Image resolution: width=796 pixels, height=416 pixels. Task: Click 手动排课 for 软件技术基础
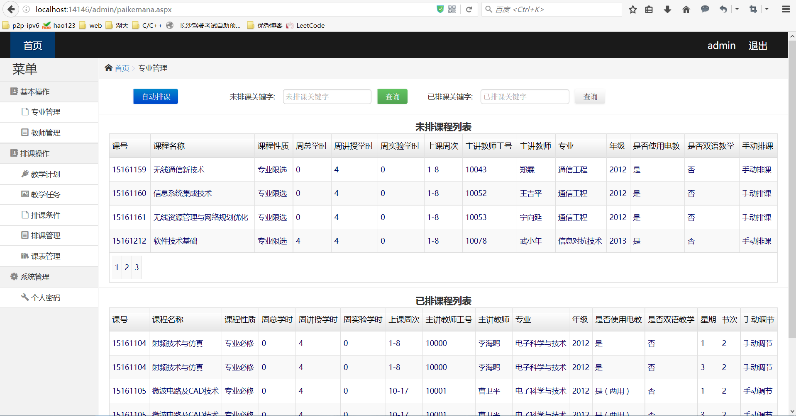pyautogui.click(x=757, y=241)
